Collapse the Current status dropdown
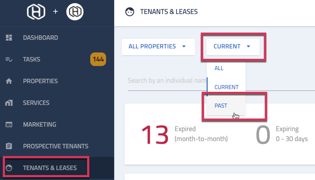 233,47
